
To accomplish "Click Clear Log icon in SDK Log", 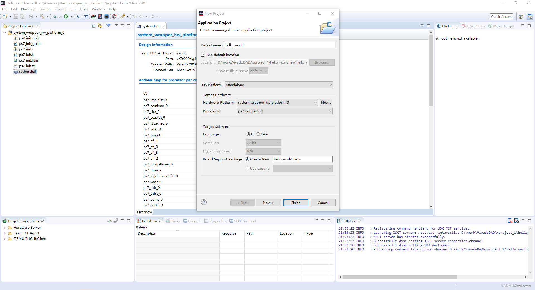I will tap(510, 221).
